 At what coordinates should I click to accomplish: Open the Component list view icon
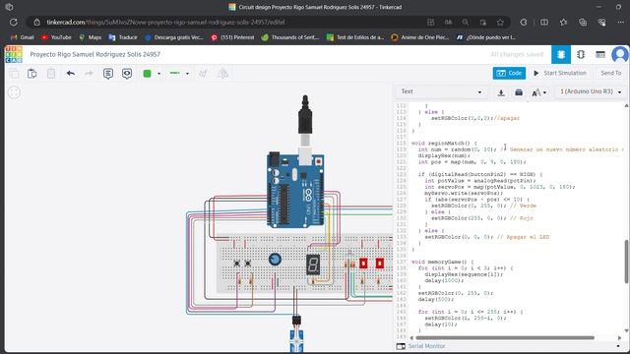[600, 55]
